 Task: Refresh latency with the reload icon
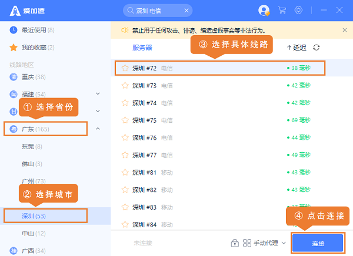coord(317,48)
